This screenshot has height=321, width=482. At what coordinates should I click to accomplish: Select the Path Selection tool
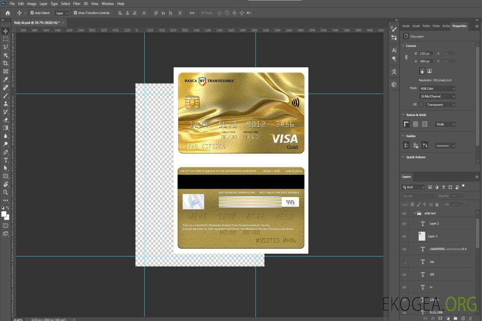pos(5,168)
